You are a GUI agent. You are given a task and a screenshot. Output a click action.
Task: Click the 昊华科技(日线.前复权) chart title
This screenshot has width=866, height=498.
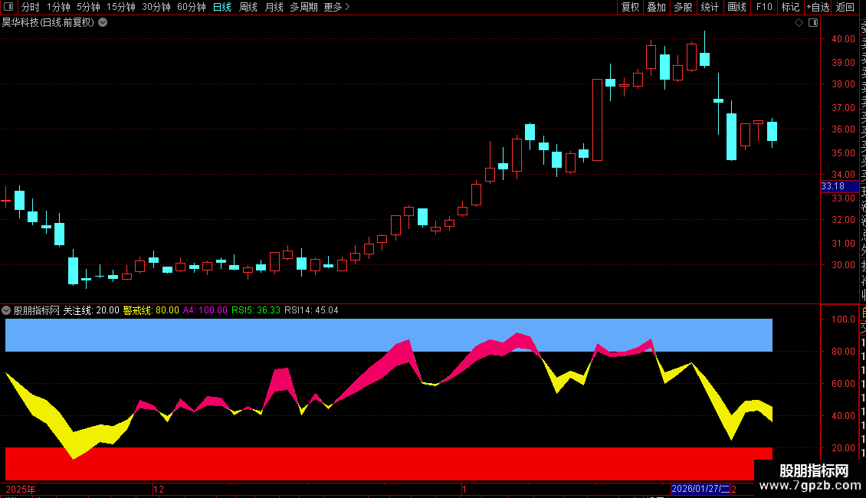(48, 23)
